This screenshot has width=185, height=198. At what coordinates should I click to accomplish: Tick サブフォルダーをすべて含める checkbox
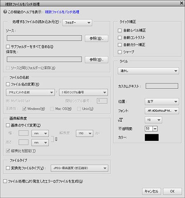(x=8, y=47)
